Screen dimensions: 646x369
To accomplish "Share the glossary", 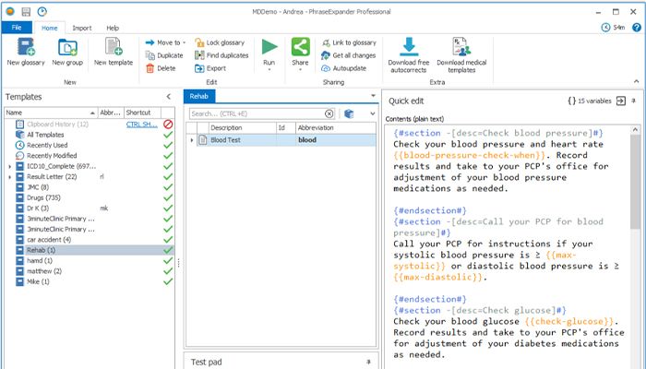I will [x=300, y=52].
